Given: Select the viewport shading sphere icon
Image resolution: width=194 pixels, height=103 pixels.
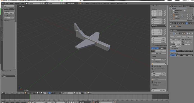Looking at the screenshot, I should (38, 93).
